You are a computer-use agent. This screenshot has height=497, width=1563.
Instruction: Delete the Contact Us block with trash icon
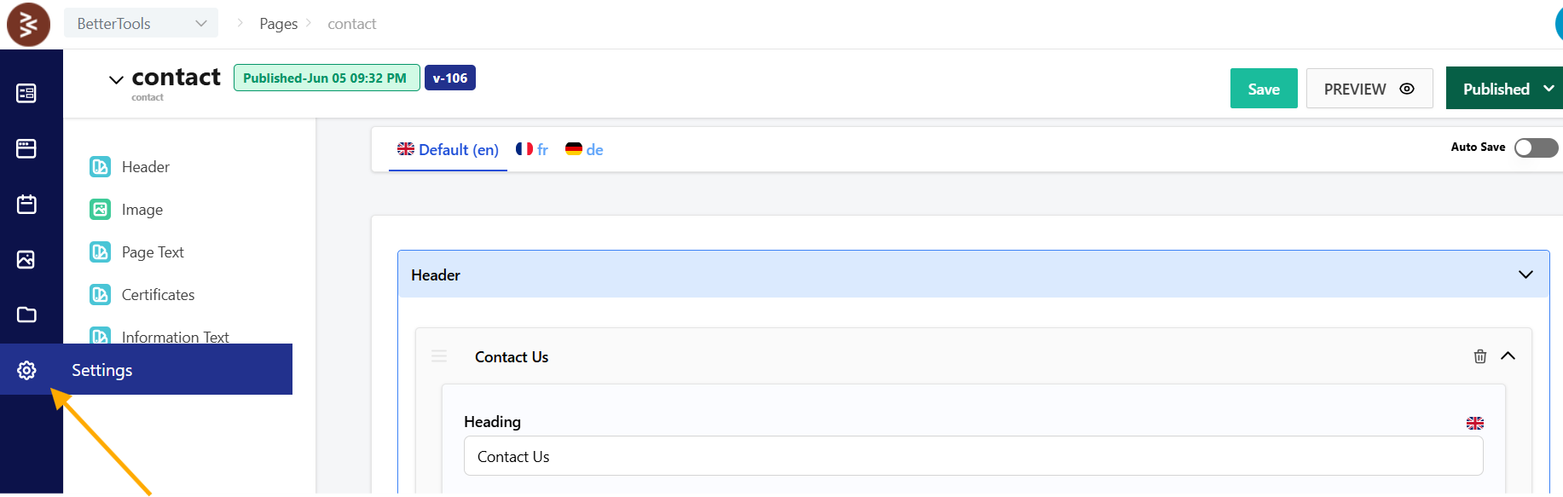(x=1480, y=356)
